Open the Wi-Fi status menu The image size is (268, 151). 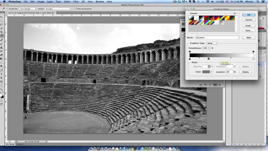pos(208,2)
